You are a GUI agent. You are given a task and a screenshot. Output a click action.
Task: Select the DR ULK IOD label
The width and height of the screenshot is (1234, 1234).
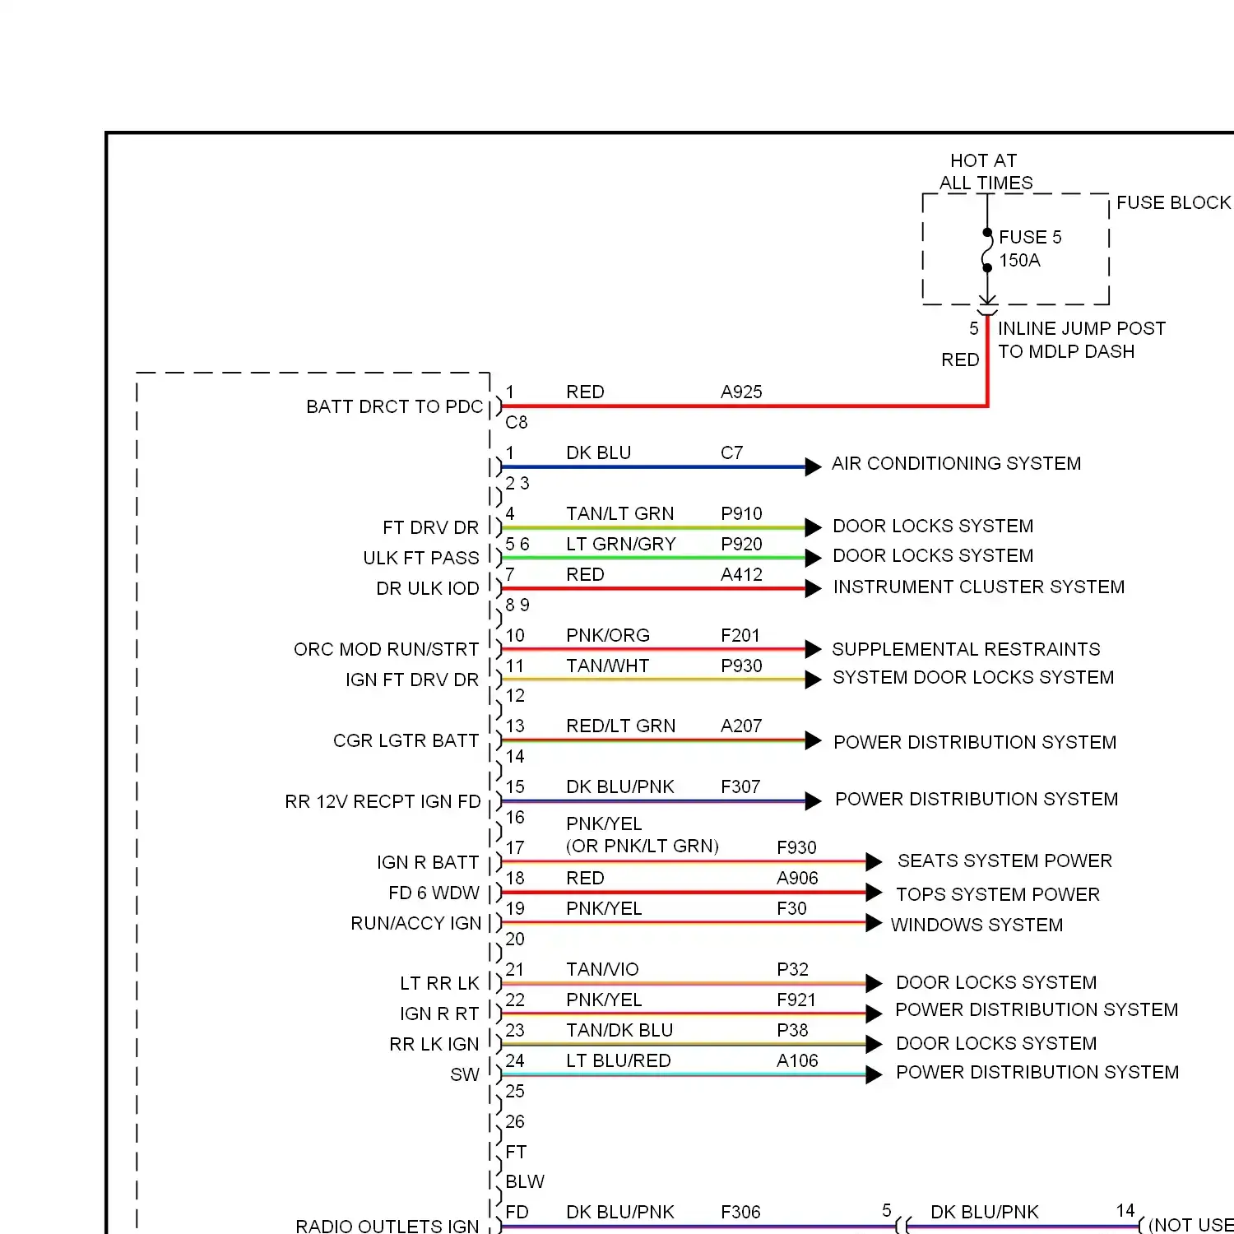pyautogui.click(x=428, y=588)
